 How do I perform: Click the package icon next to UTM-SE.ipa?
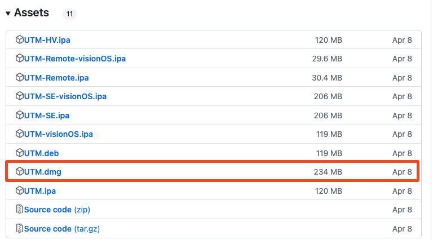click(19, 115)
